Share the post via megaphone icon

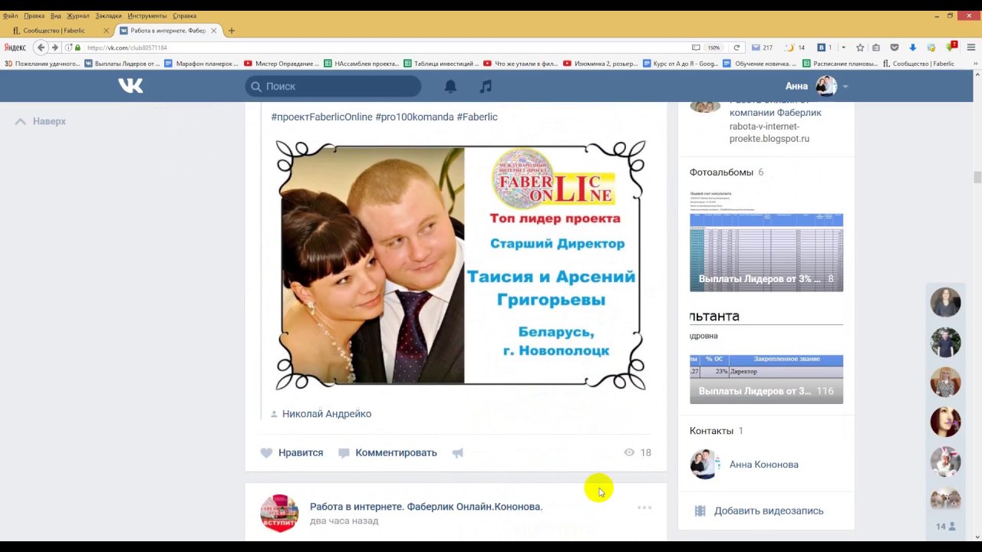point(458,452)
